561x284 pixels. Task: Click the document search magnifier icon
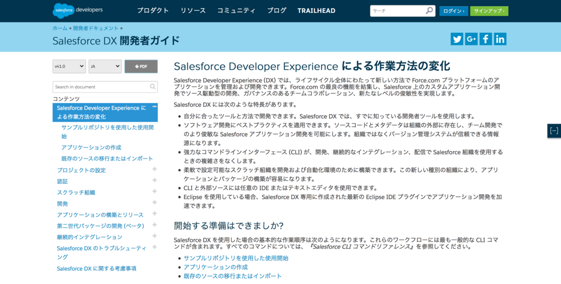(153, 87)
